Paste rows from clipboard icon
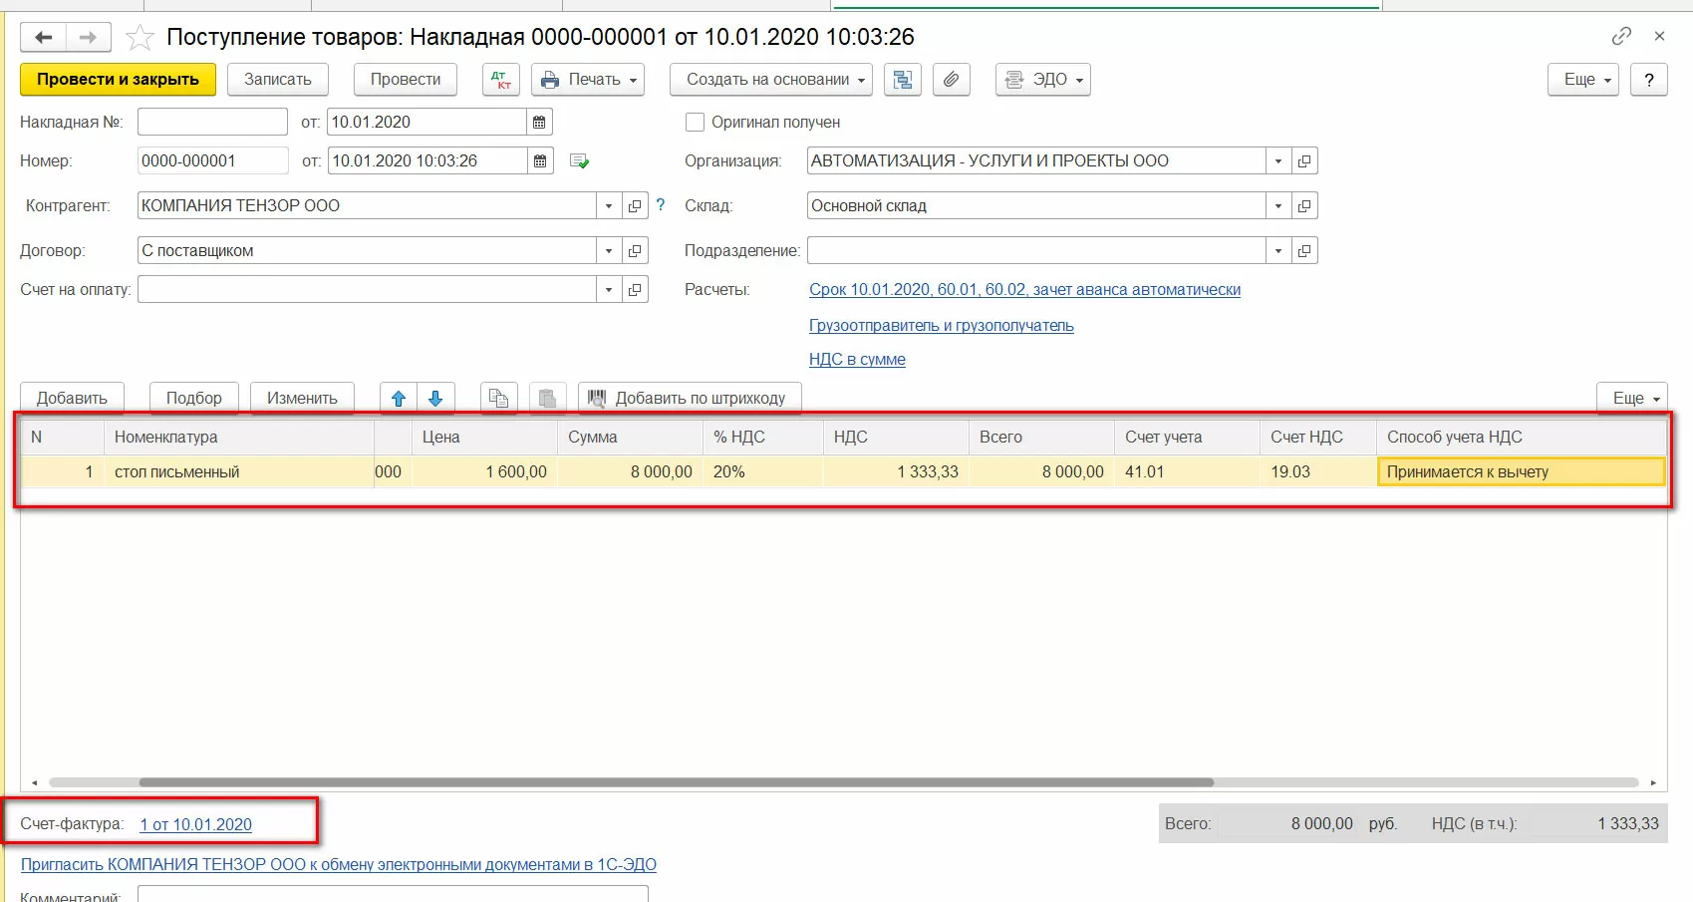 [547, 399]
